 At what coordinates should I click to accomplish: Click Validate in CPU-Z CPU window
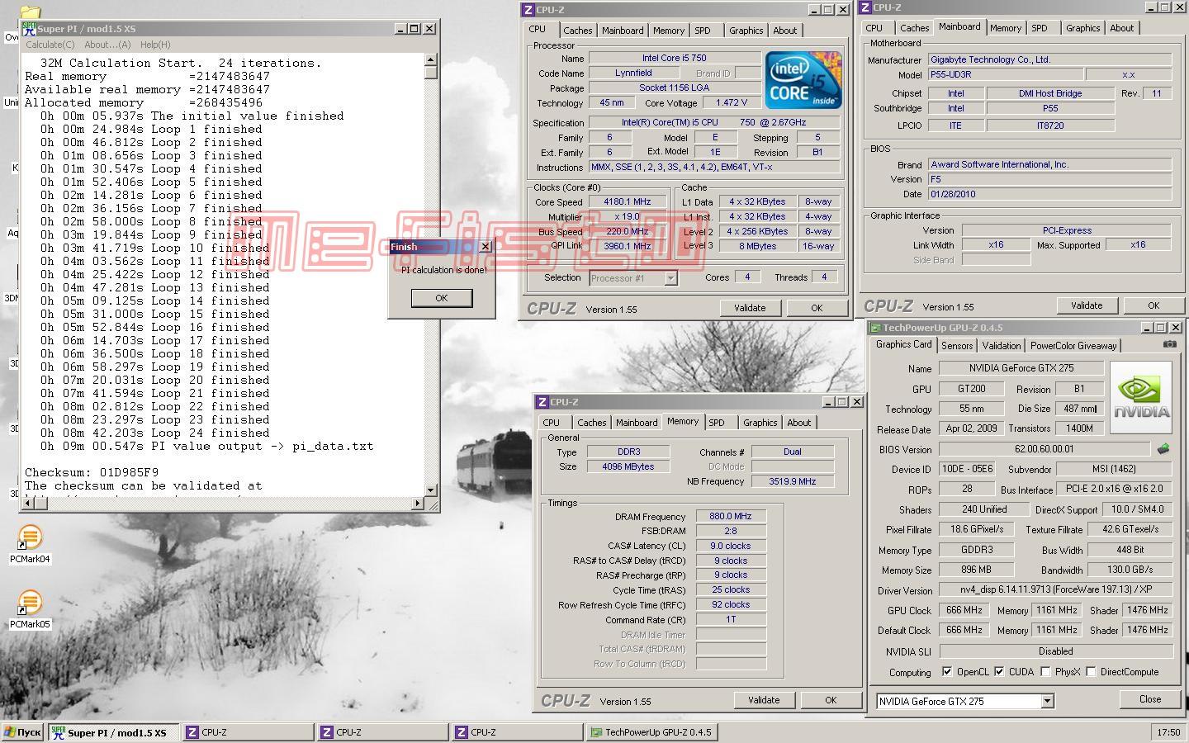(x=750, y=308)
